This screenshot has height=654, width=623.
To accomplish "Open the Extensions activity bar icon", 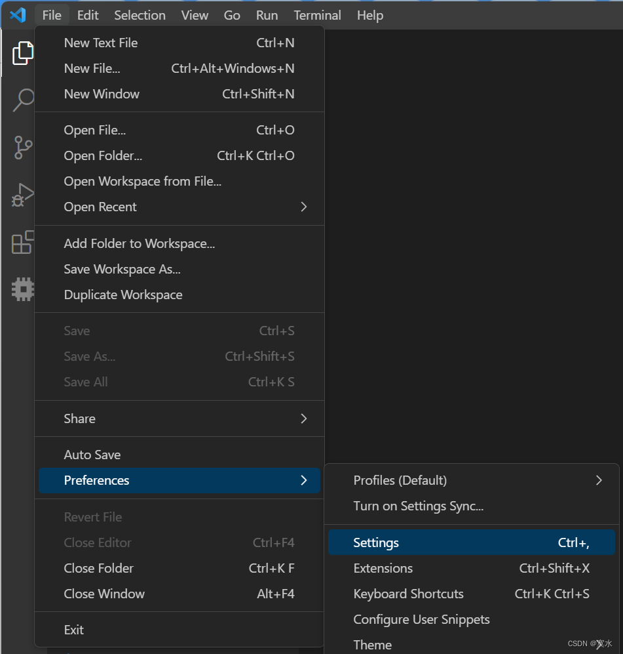I will click(23, 242).
